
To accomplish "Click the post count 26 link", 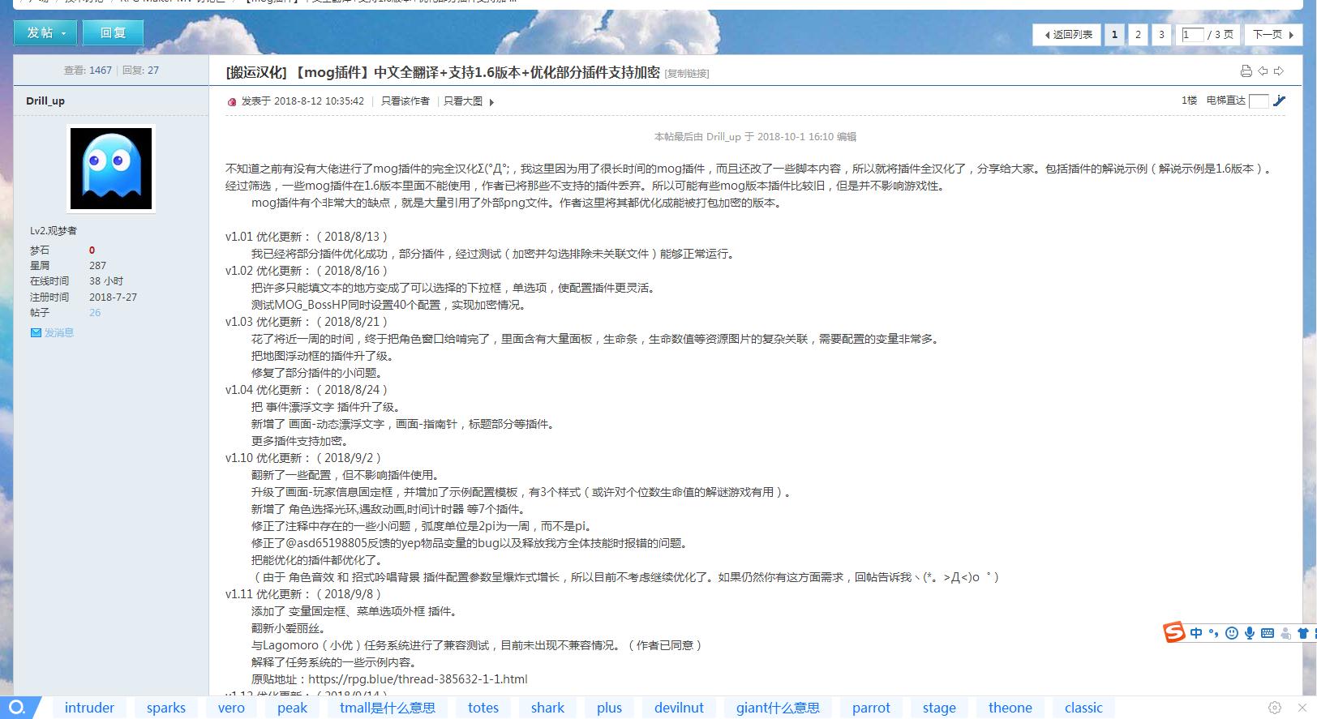I will coord(95,312).
